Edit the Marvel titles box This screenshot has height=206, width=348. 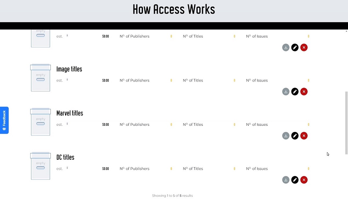pyautogui.click(x=295, y=136)
